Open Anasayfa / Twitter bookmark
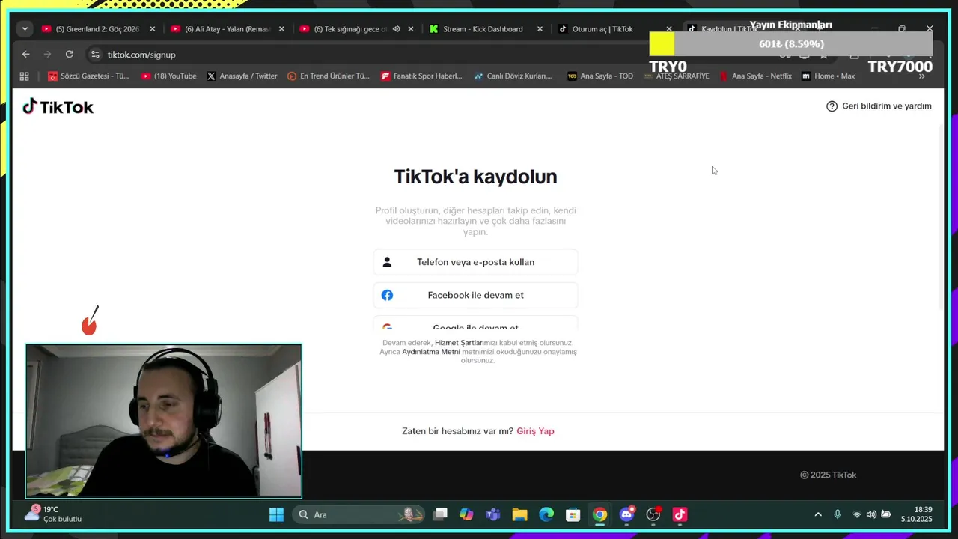958x539 pixels. coord(242,76)
